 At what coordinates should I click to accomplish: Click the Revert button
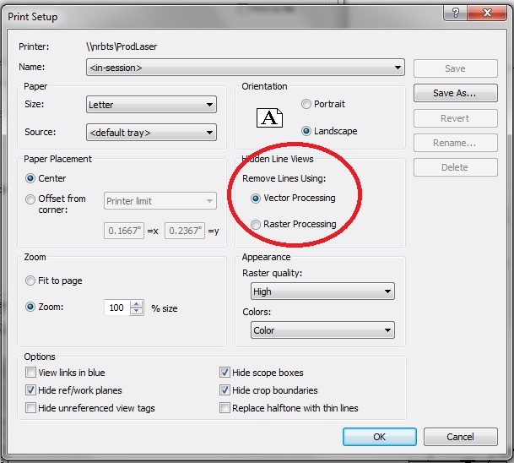point(455,118)
